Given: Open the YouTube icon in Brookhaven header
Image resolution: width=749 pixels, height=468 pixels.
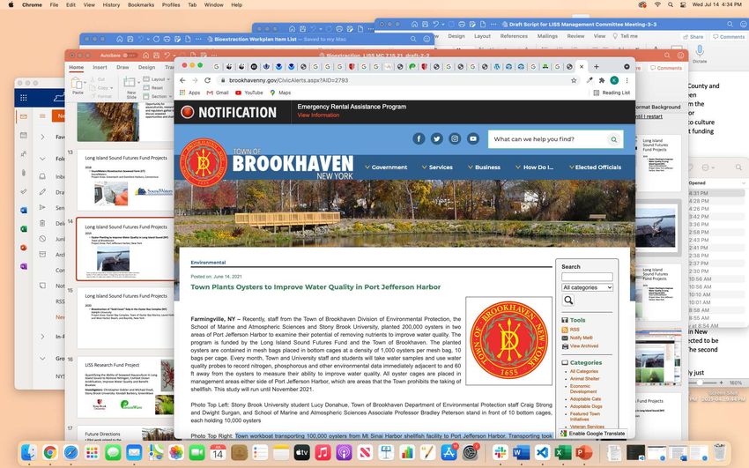Looking at the screenshot, I should [473, 139].
